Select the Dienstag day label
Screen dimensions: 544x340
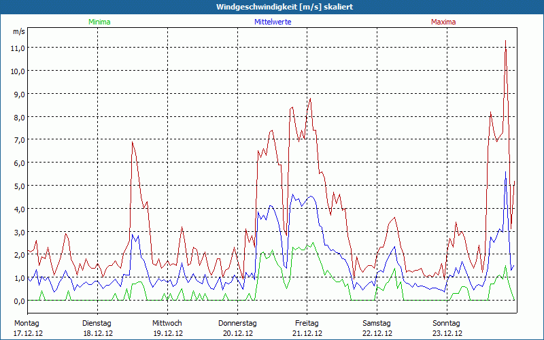[x=97, y=323]
